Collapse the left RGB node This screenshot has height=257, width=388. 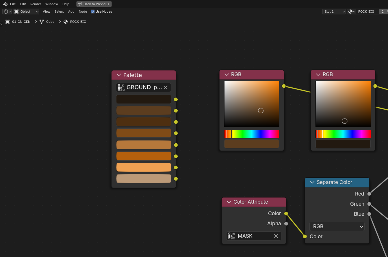(227, 74)
